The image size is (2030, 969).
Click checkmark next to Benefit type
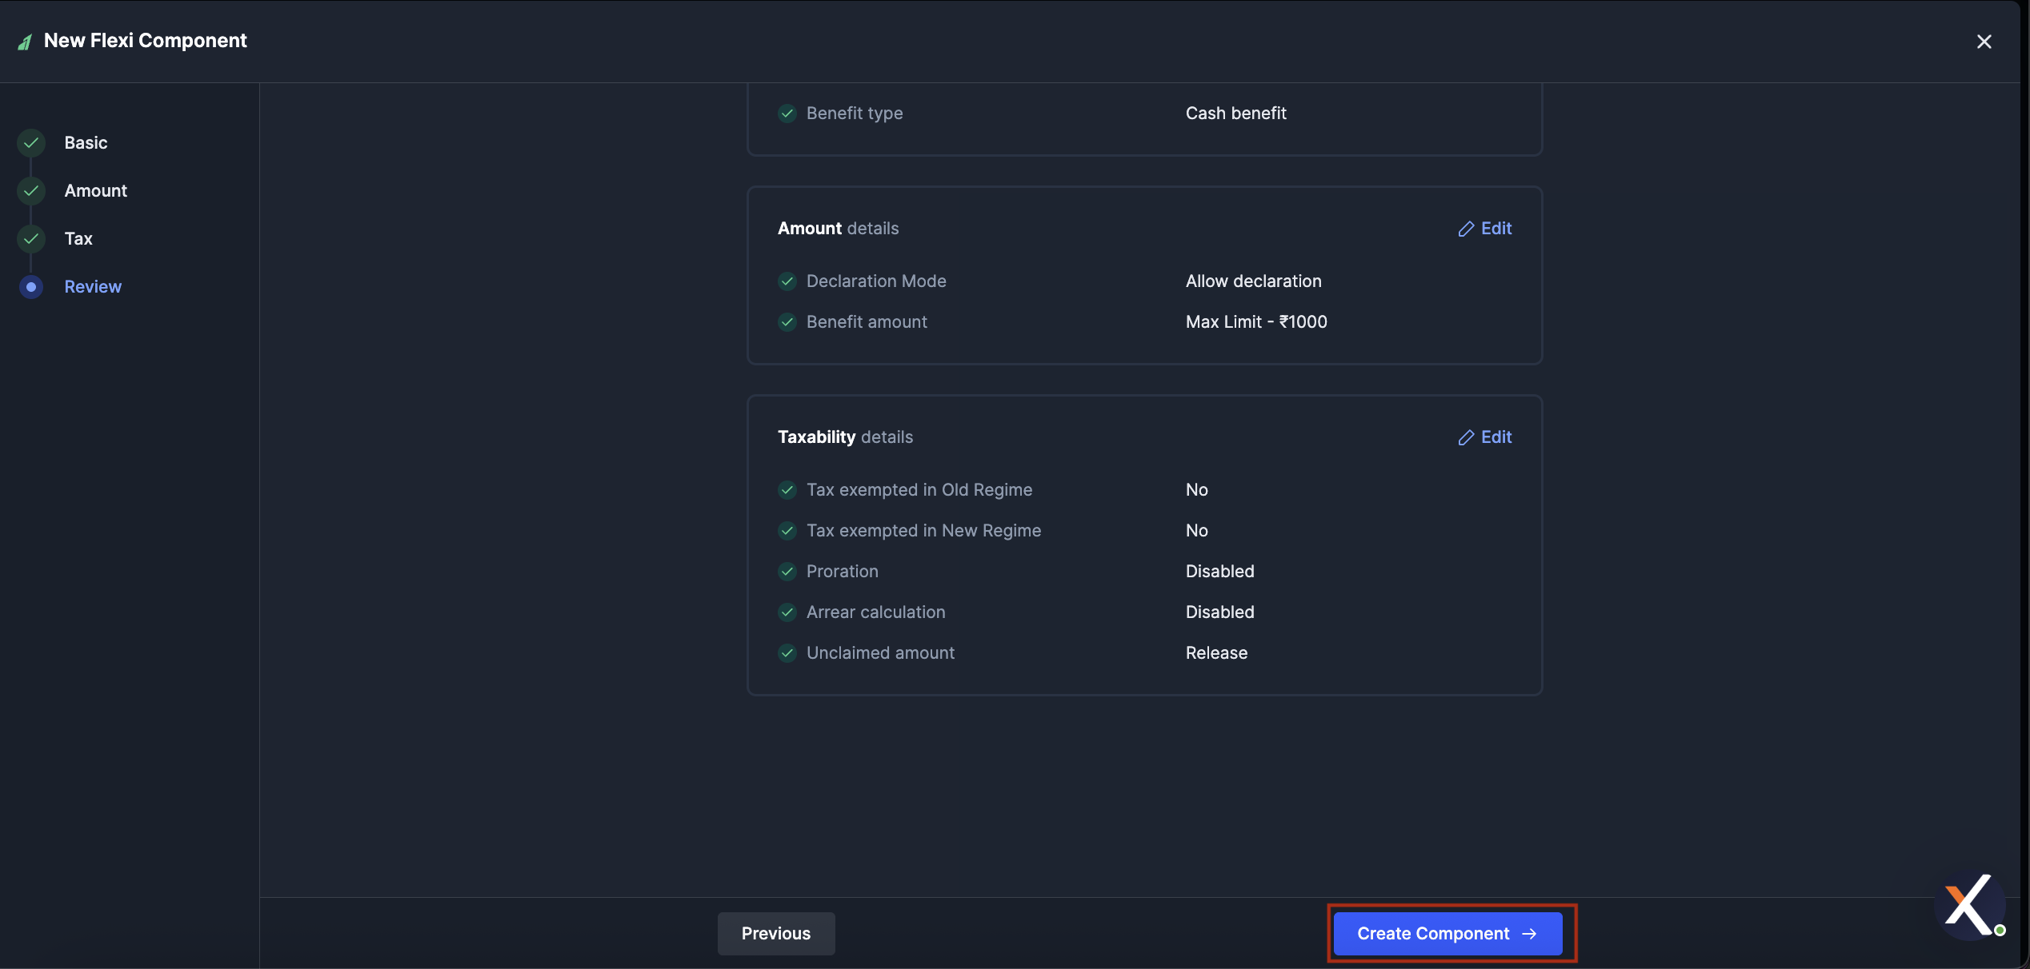pos(787,114)
